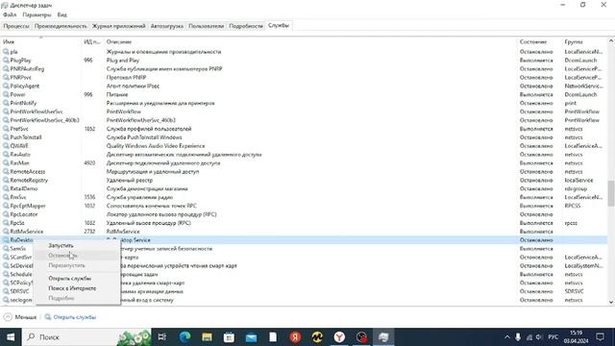Open the red Яндекс taskbar icon

point(295,337)
